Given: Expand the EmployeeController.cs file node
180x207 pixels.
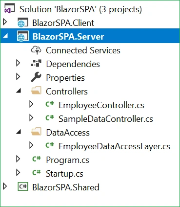Looking at the screenshot, I should point(31,104).
